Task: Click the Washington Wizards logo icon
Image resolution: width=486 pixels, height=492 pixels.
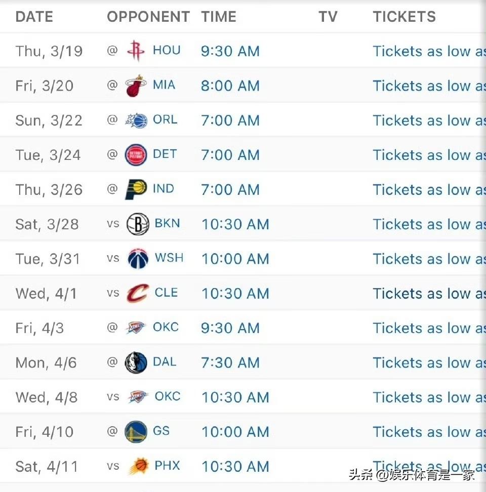Action: pos(138,259)
